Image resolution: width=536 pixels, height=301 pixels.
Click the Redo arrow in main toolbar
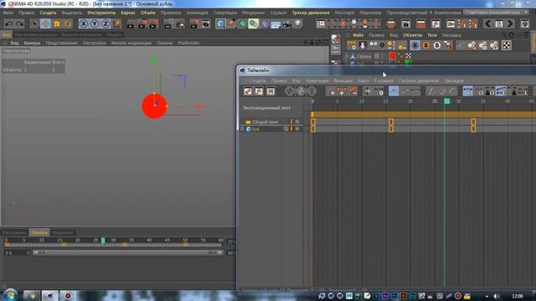[x=20, y=23]
